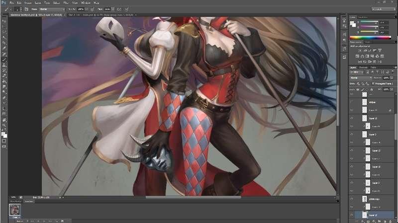Image resolution: width=398 pixels, height=223 pixels.
Task: Select the Crop tool
Action: [4, 43]
